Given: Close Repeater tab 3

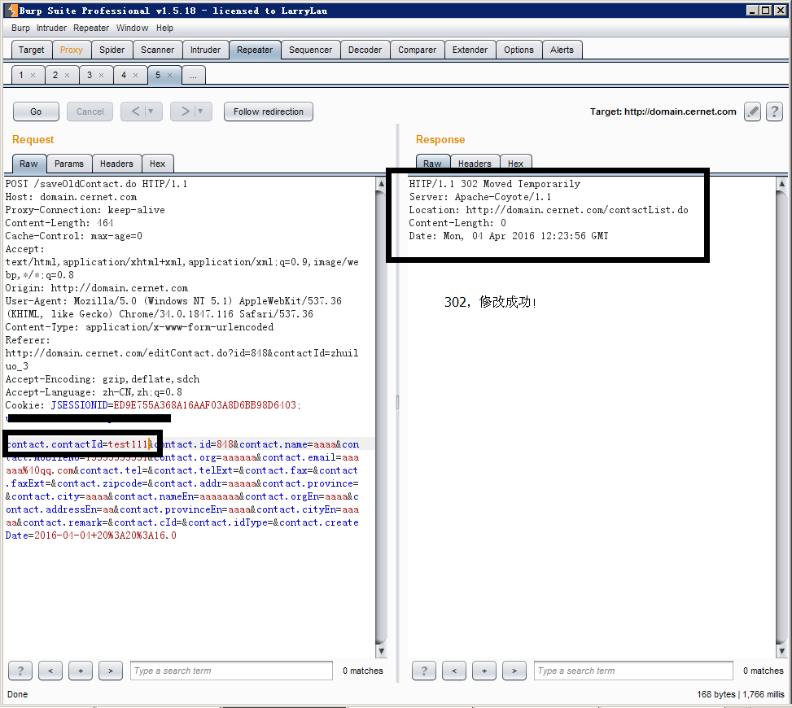Looking at the screenshot, I should click(x=101, y=75).
